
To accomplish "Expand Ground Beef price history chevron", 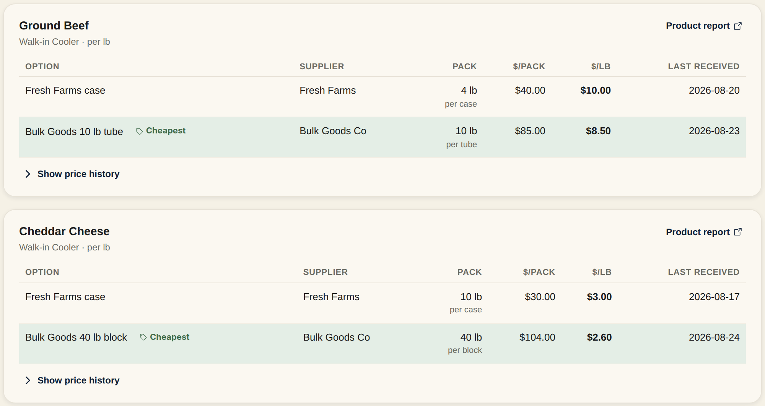I will tap(28, 174).
